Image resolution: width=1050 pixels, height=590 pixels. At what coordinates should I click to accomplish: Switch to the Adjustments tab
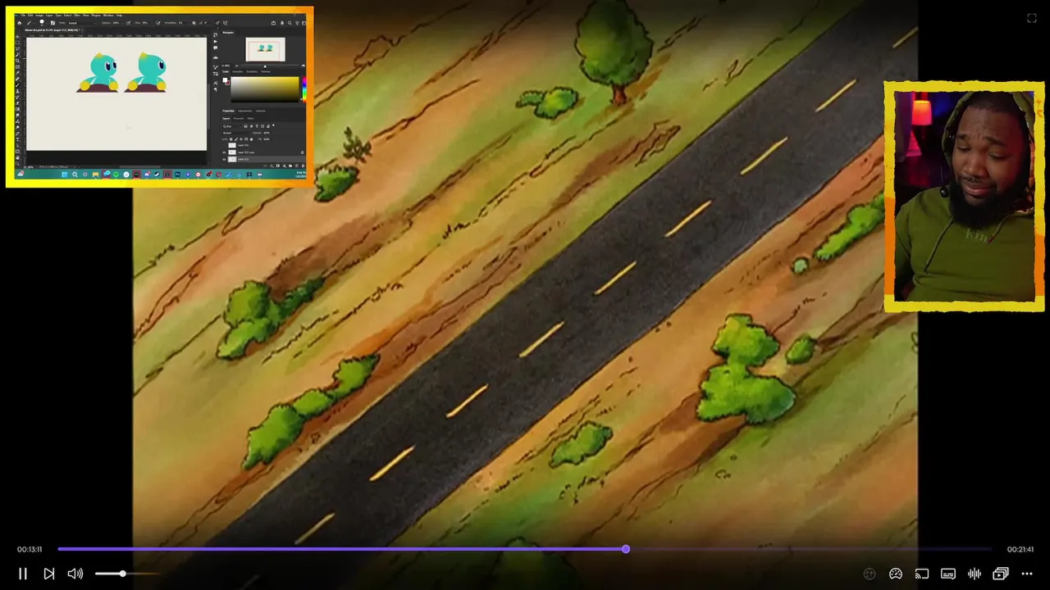[x=245, y=111]
